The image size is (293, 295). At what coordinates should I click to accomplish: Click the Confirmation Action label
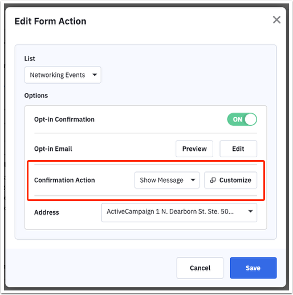point(64,180)
